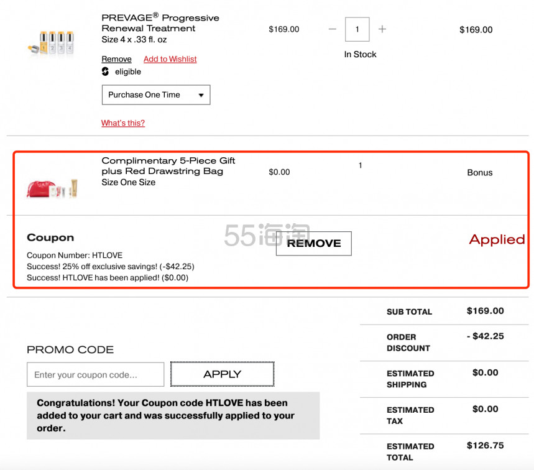This screenshot has width=534, height=470.
Task: Focus the promo code input field
Action: pyautogui.click(x=95, y=374)
